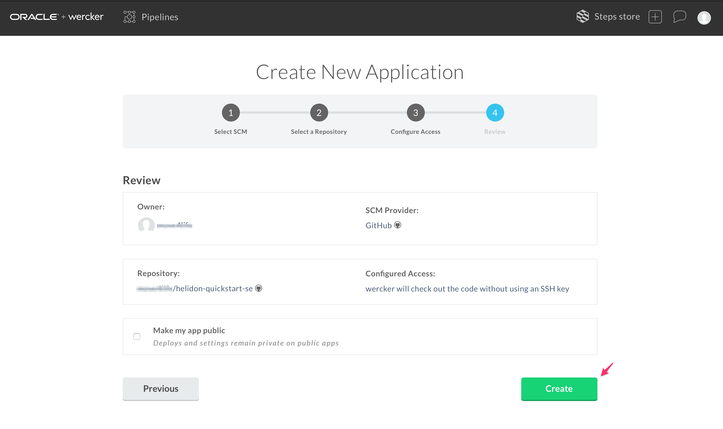Click GitHub octocat icon beside SCM provider
723x429 pixels.
[398, 225]
